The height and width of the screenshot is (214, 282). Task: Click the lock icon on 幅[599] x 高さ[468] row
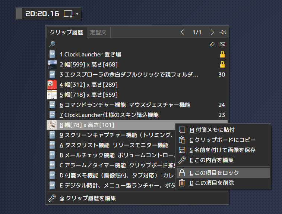tap(222, 64)
